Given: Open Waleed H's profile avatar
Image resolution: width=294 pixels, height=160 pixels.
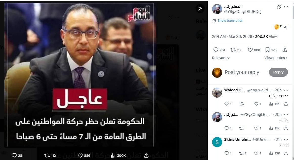Looking at the screenshot, I should pyautogui.click(x=217, y=93).
